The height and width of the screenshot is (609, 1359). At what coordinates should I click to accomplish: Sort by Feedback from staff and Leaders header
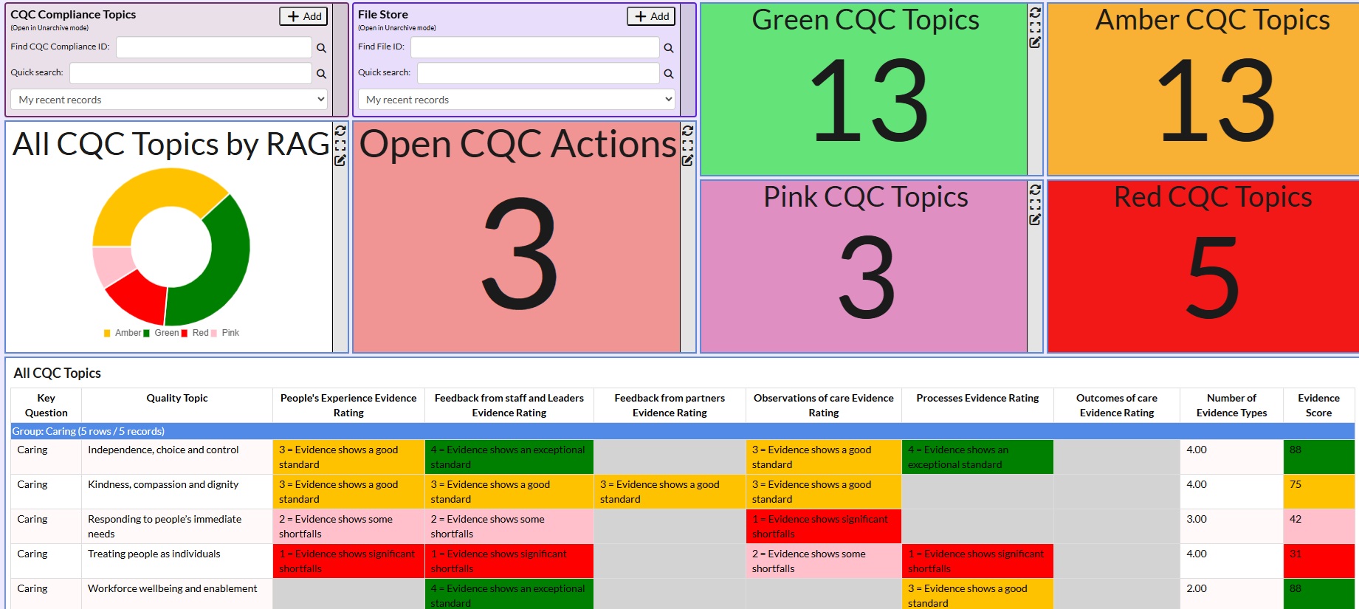[x=509, y=405]
